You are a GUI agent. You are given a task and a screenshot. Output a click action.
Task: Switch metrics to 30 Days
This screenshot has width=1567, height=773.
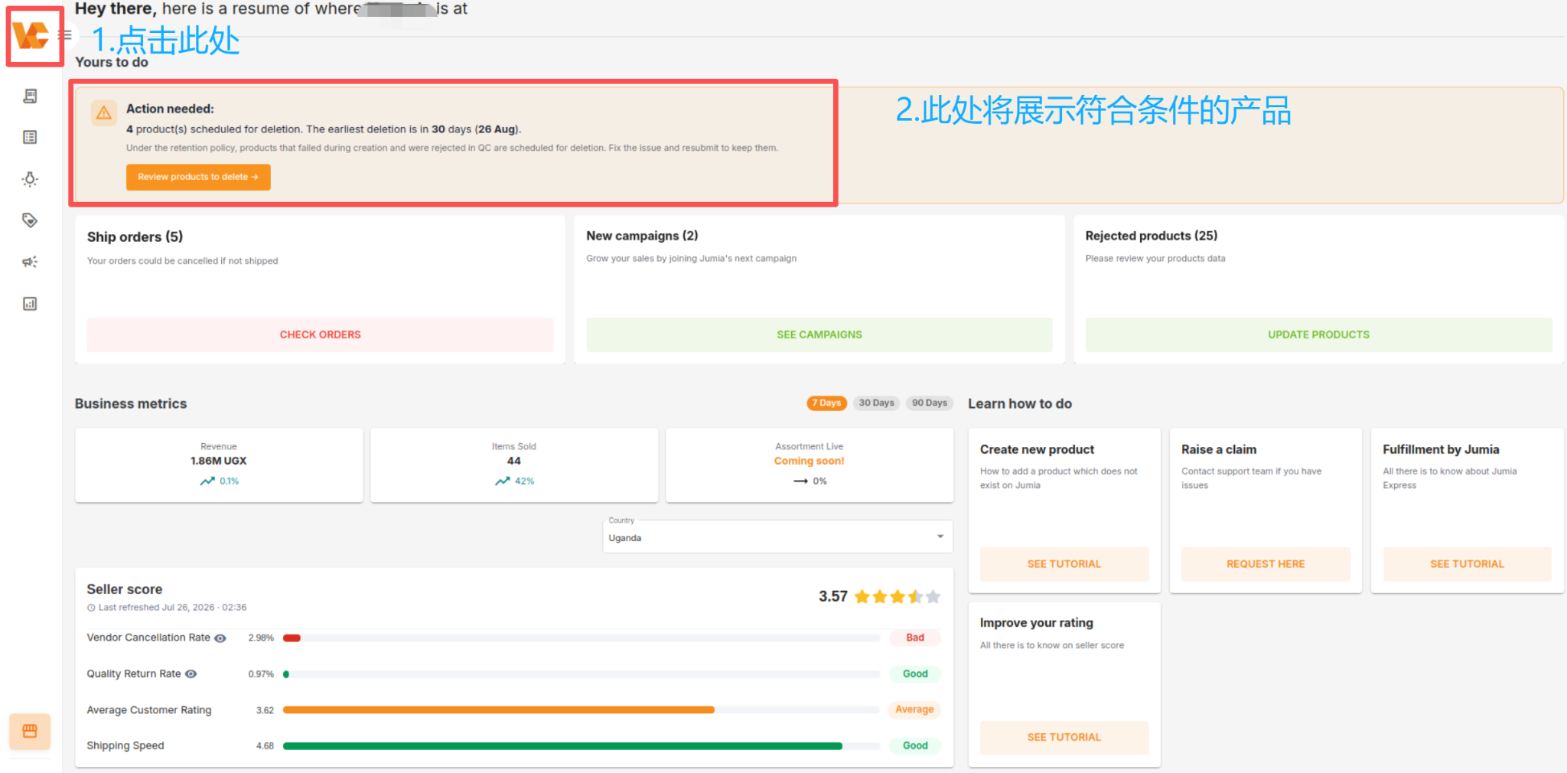[876, 403]
